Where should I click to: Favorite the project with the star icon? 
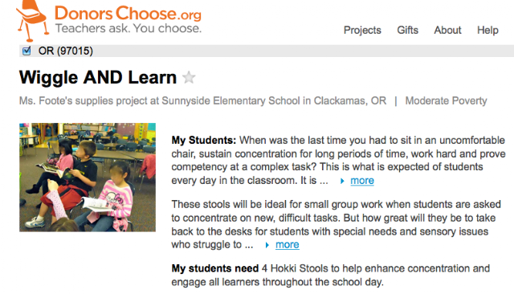coord(189,78)
